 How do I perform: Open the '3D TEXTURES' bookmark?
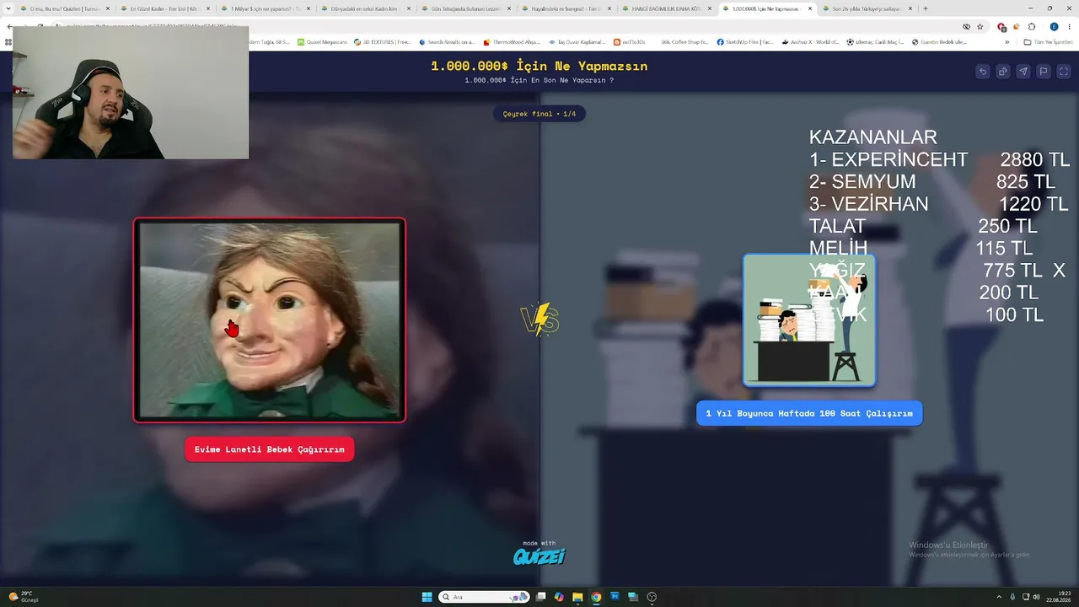coord(383,41)
